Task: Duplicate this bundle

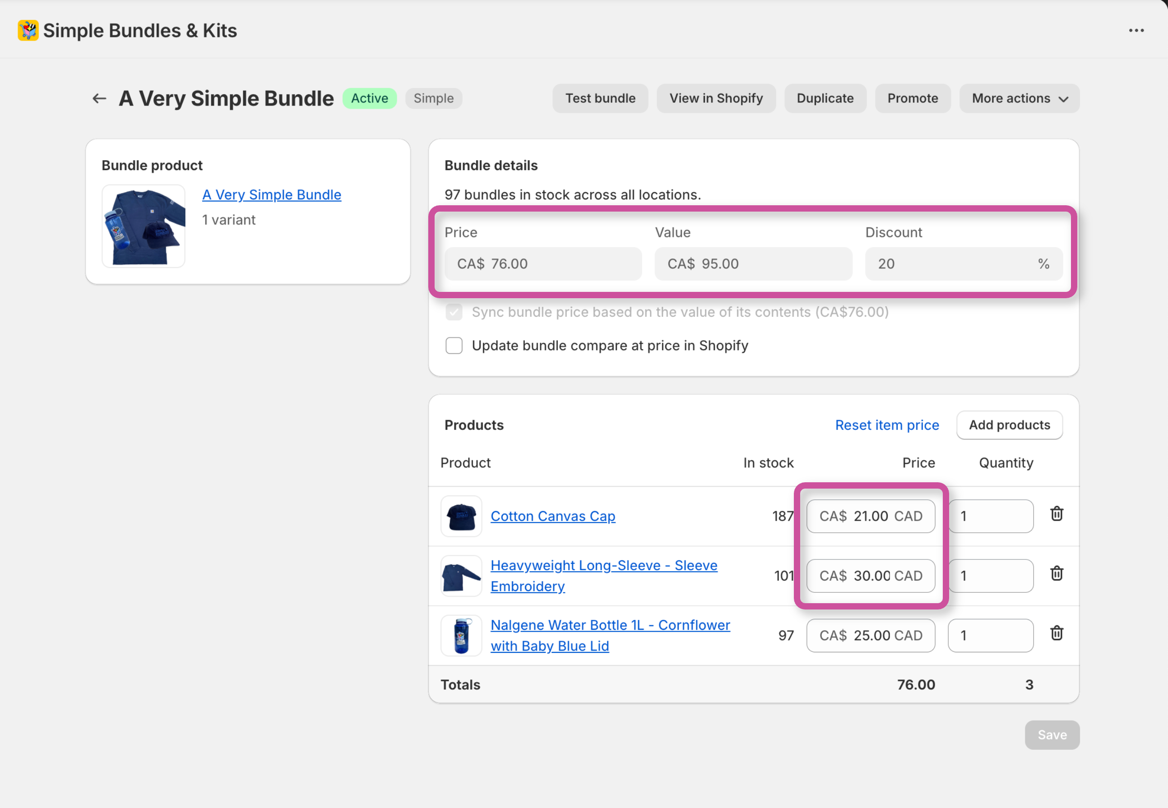Action: pos(825,98)
